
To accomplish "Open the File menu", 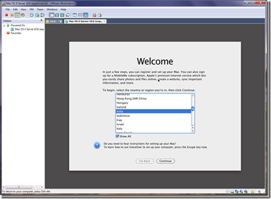I will click(8, 10).
